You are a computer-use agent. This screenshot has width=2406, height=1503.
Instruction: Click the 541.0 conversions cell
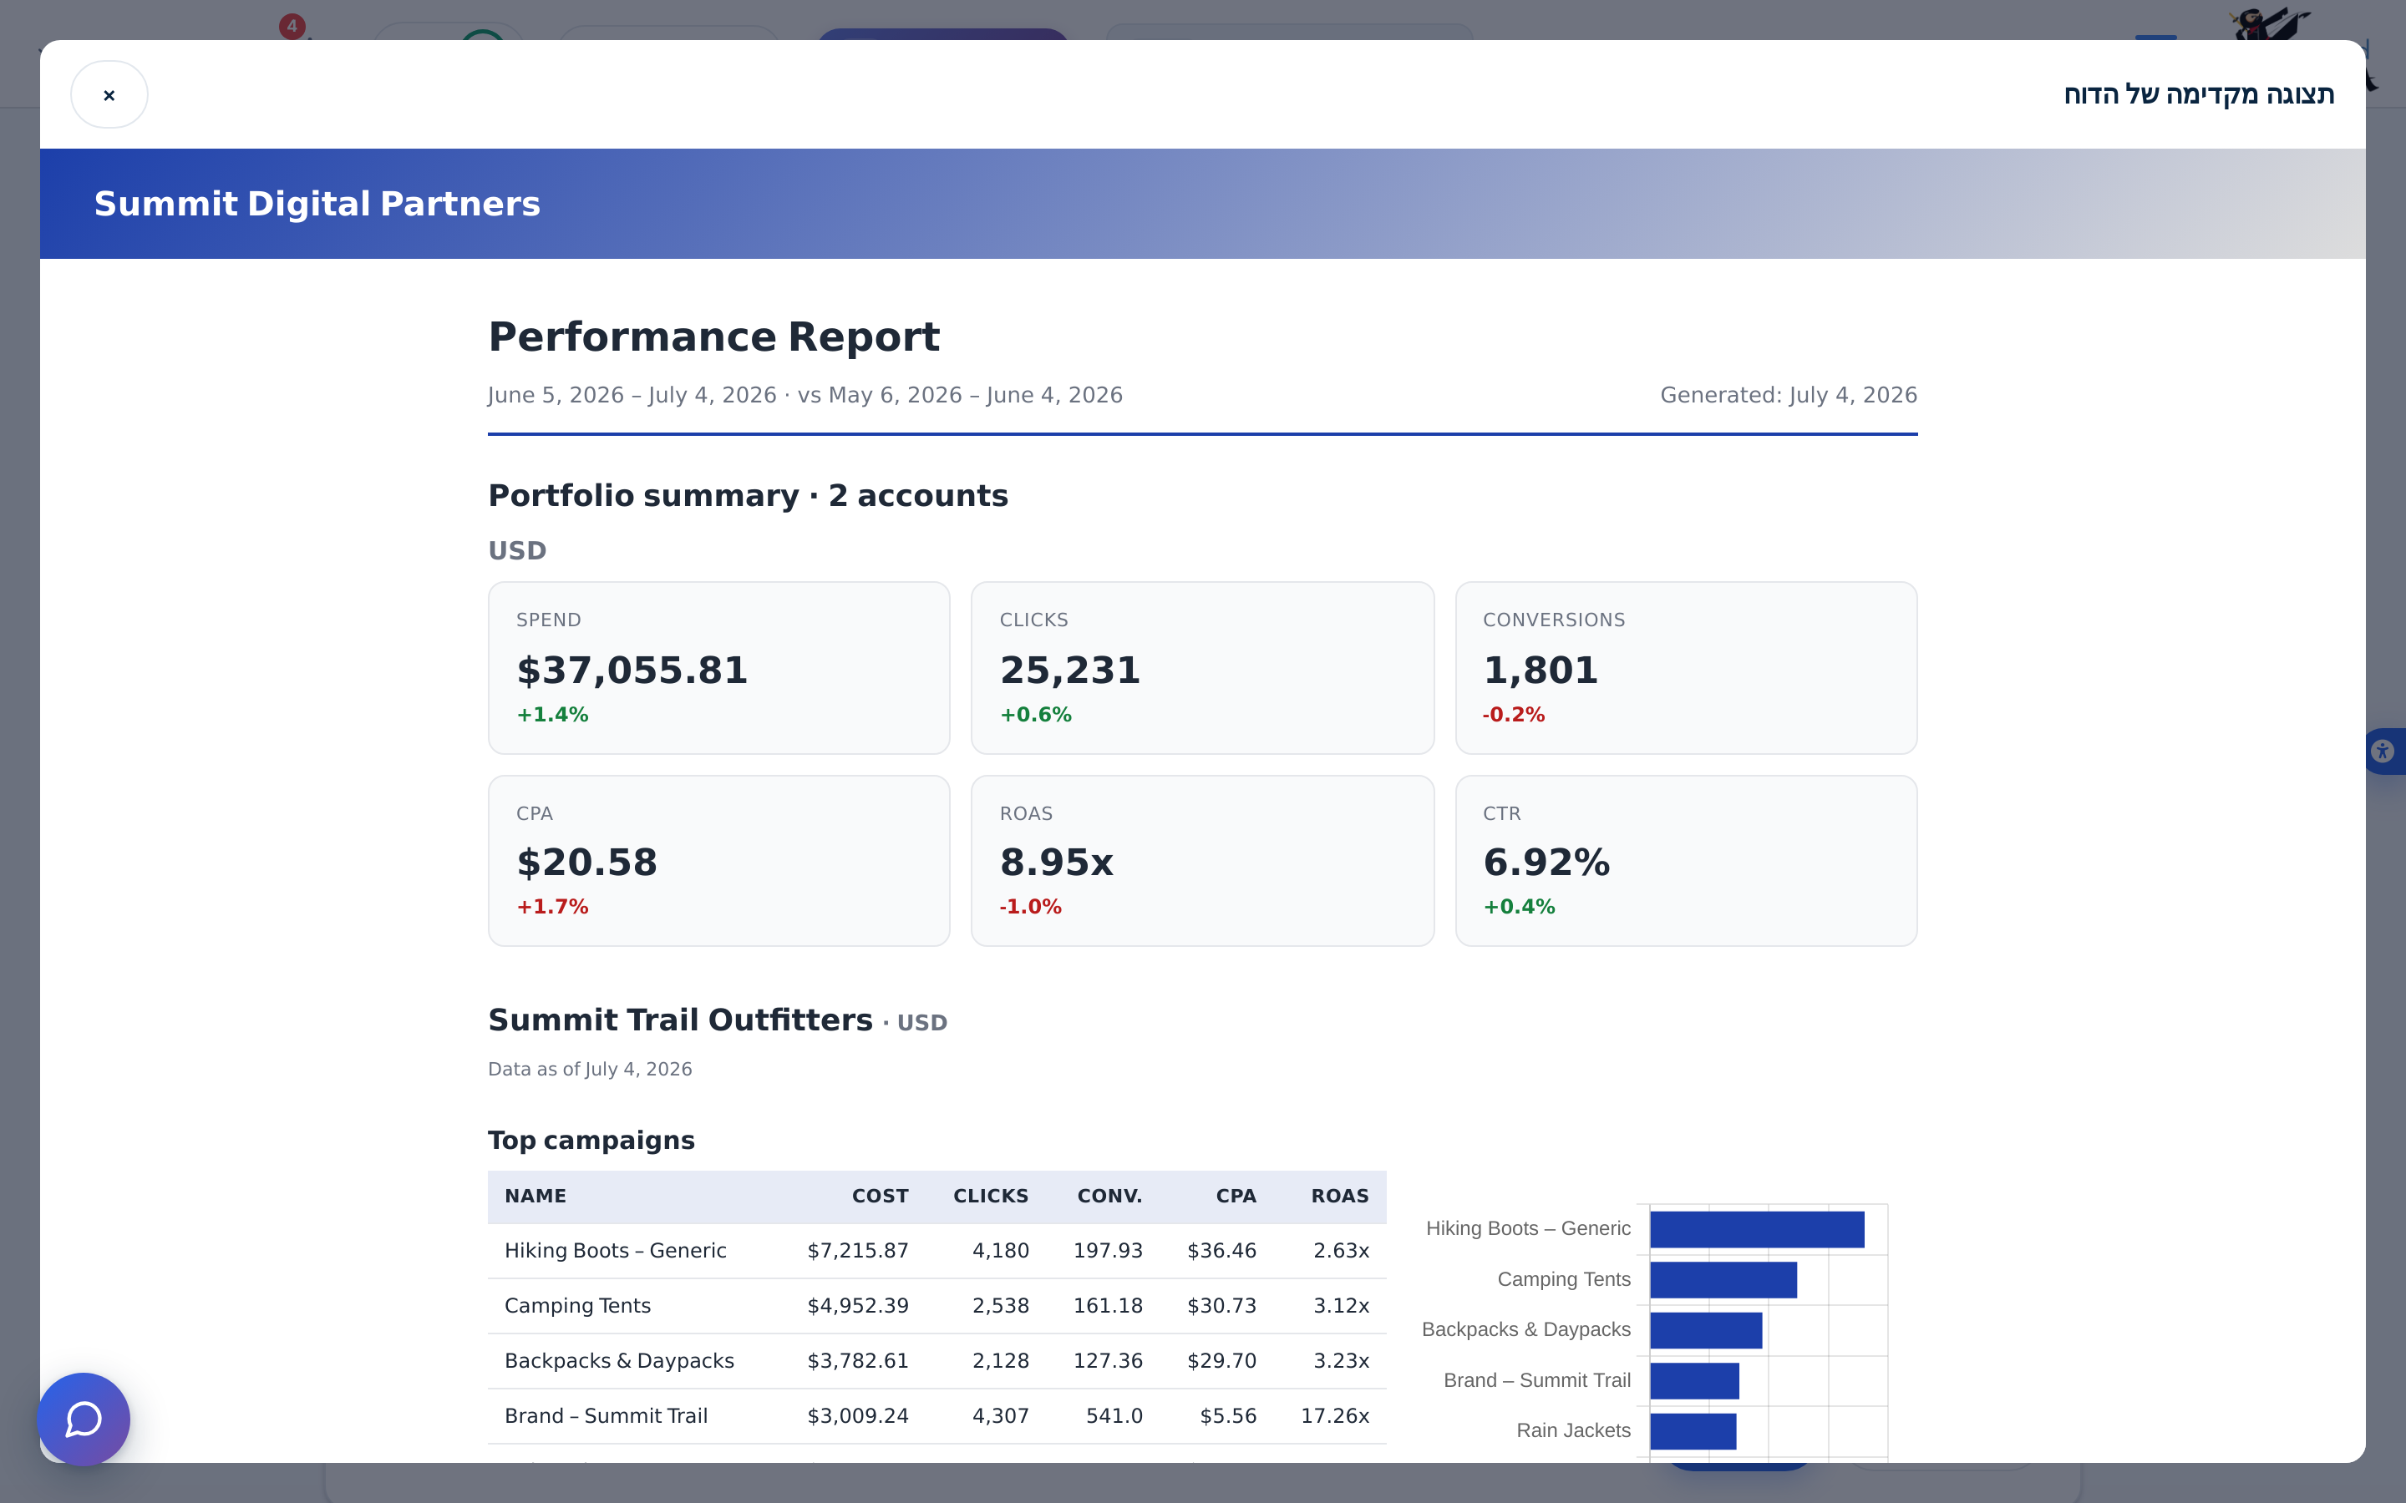[1114, 1415]
